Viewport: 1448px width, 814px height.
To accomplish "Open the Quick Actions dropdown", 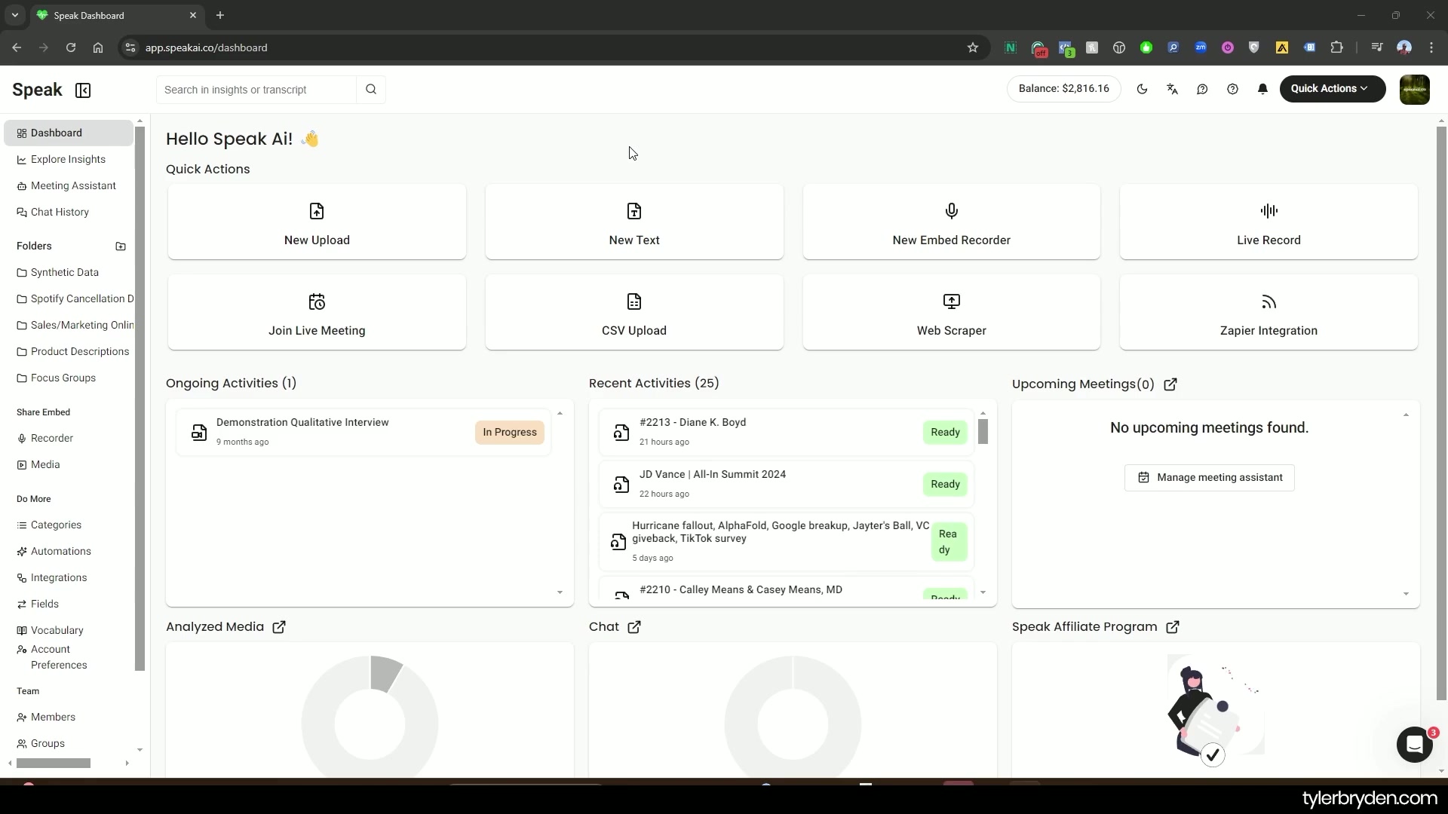I will 1332,89.
